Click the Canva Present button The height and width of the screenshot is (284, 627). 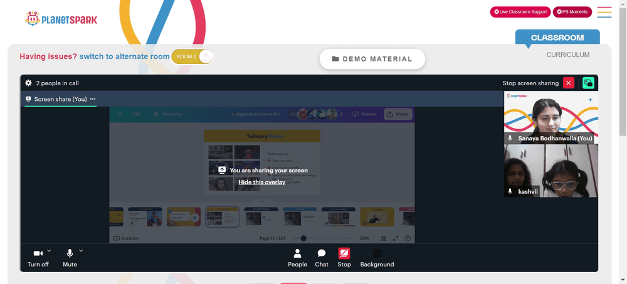coord(364,114)
